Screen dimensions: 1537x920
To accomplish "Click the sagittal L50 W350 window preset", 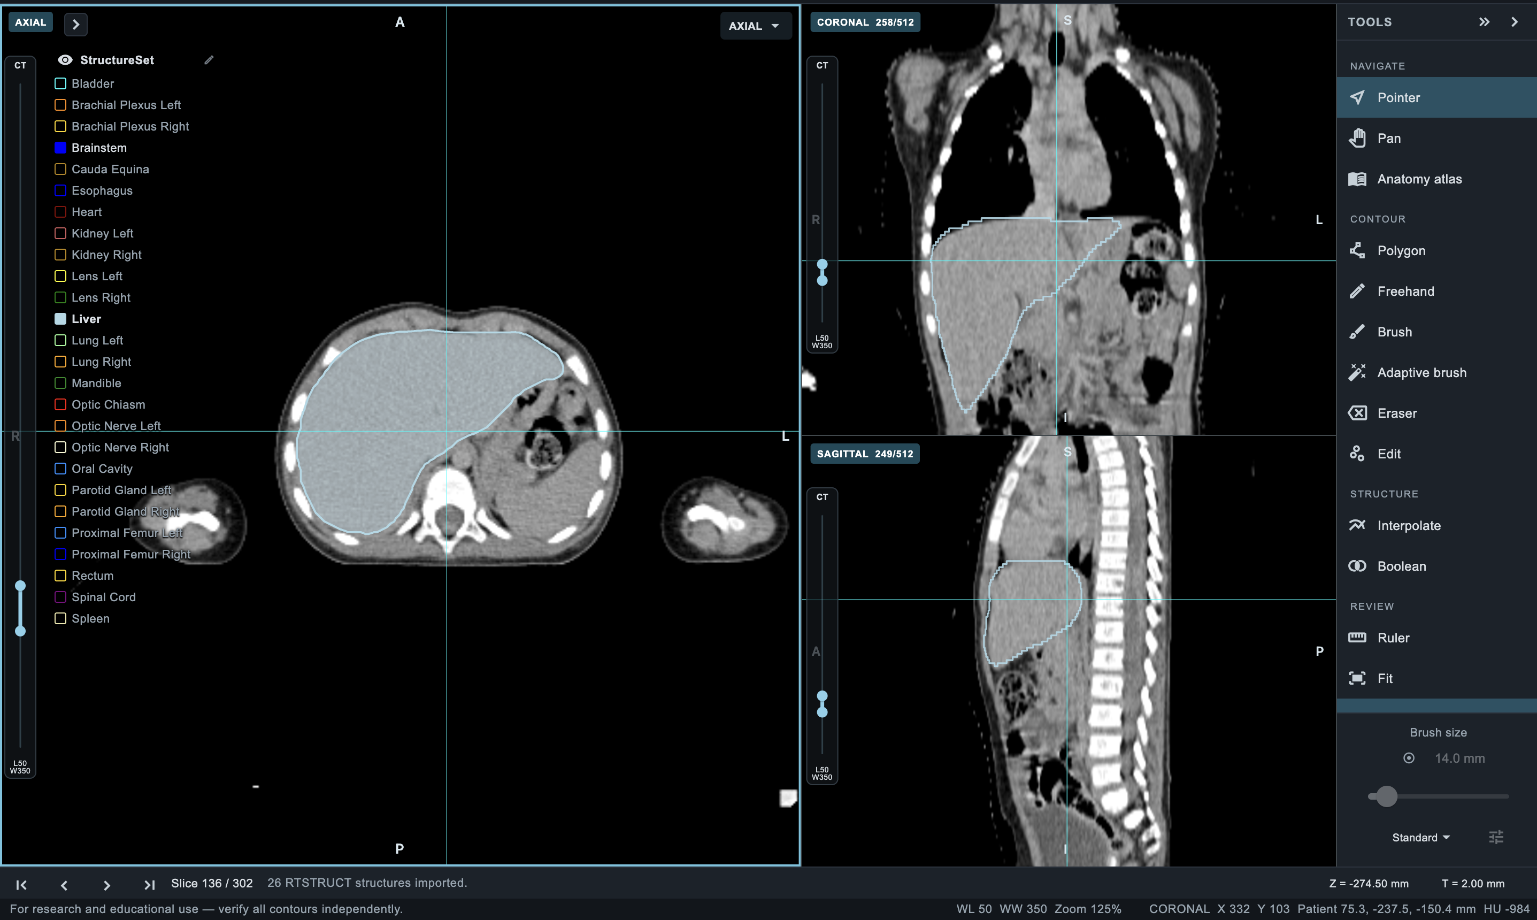I will 822,773.
